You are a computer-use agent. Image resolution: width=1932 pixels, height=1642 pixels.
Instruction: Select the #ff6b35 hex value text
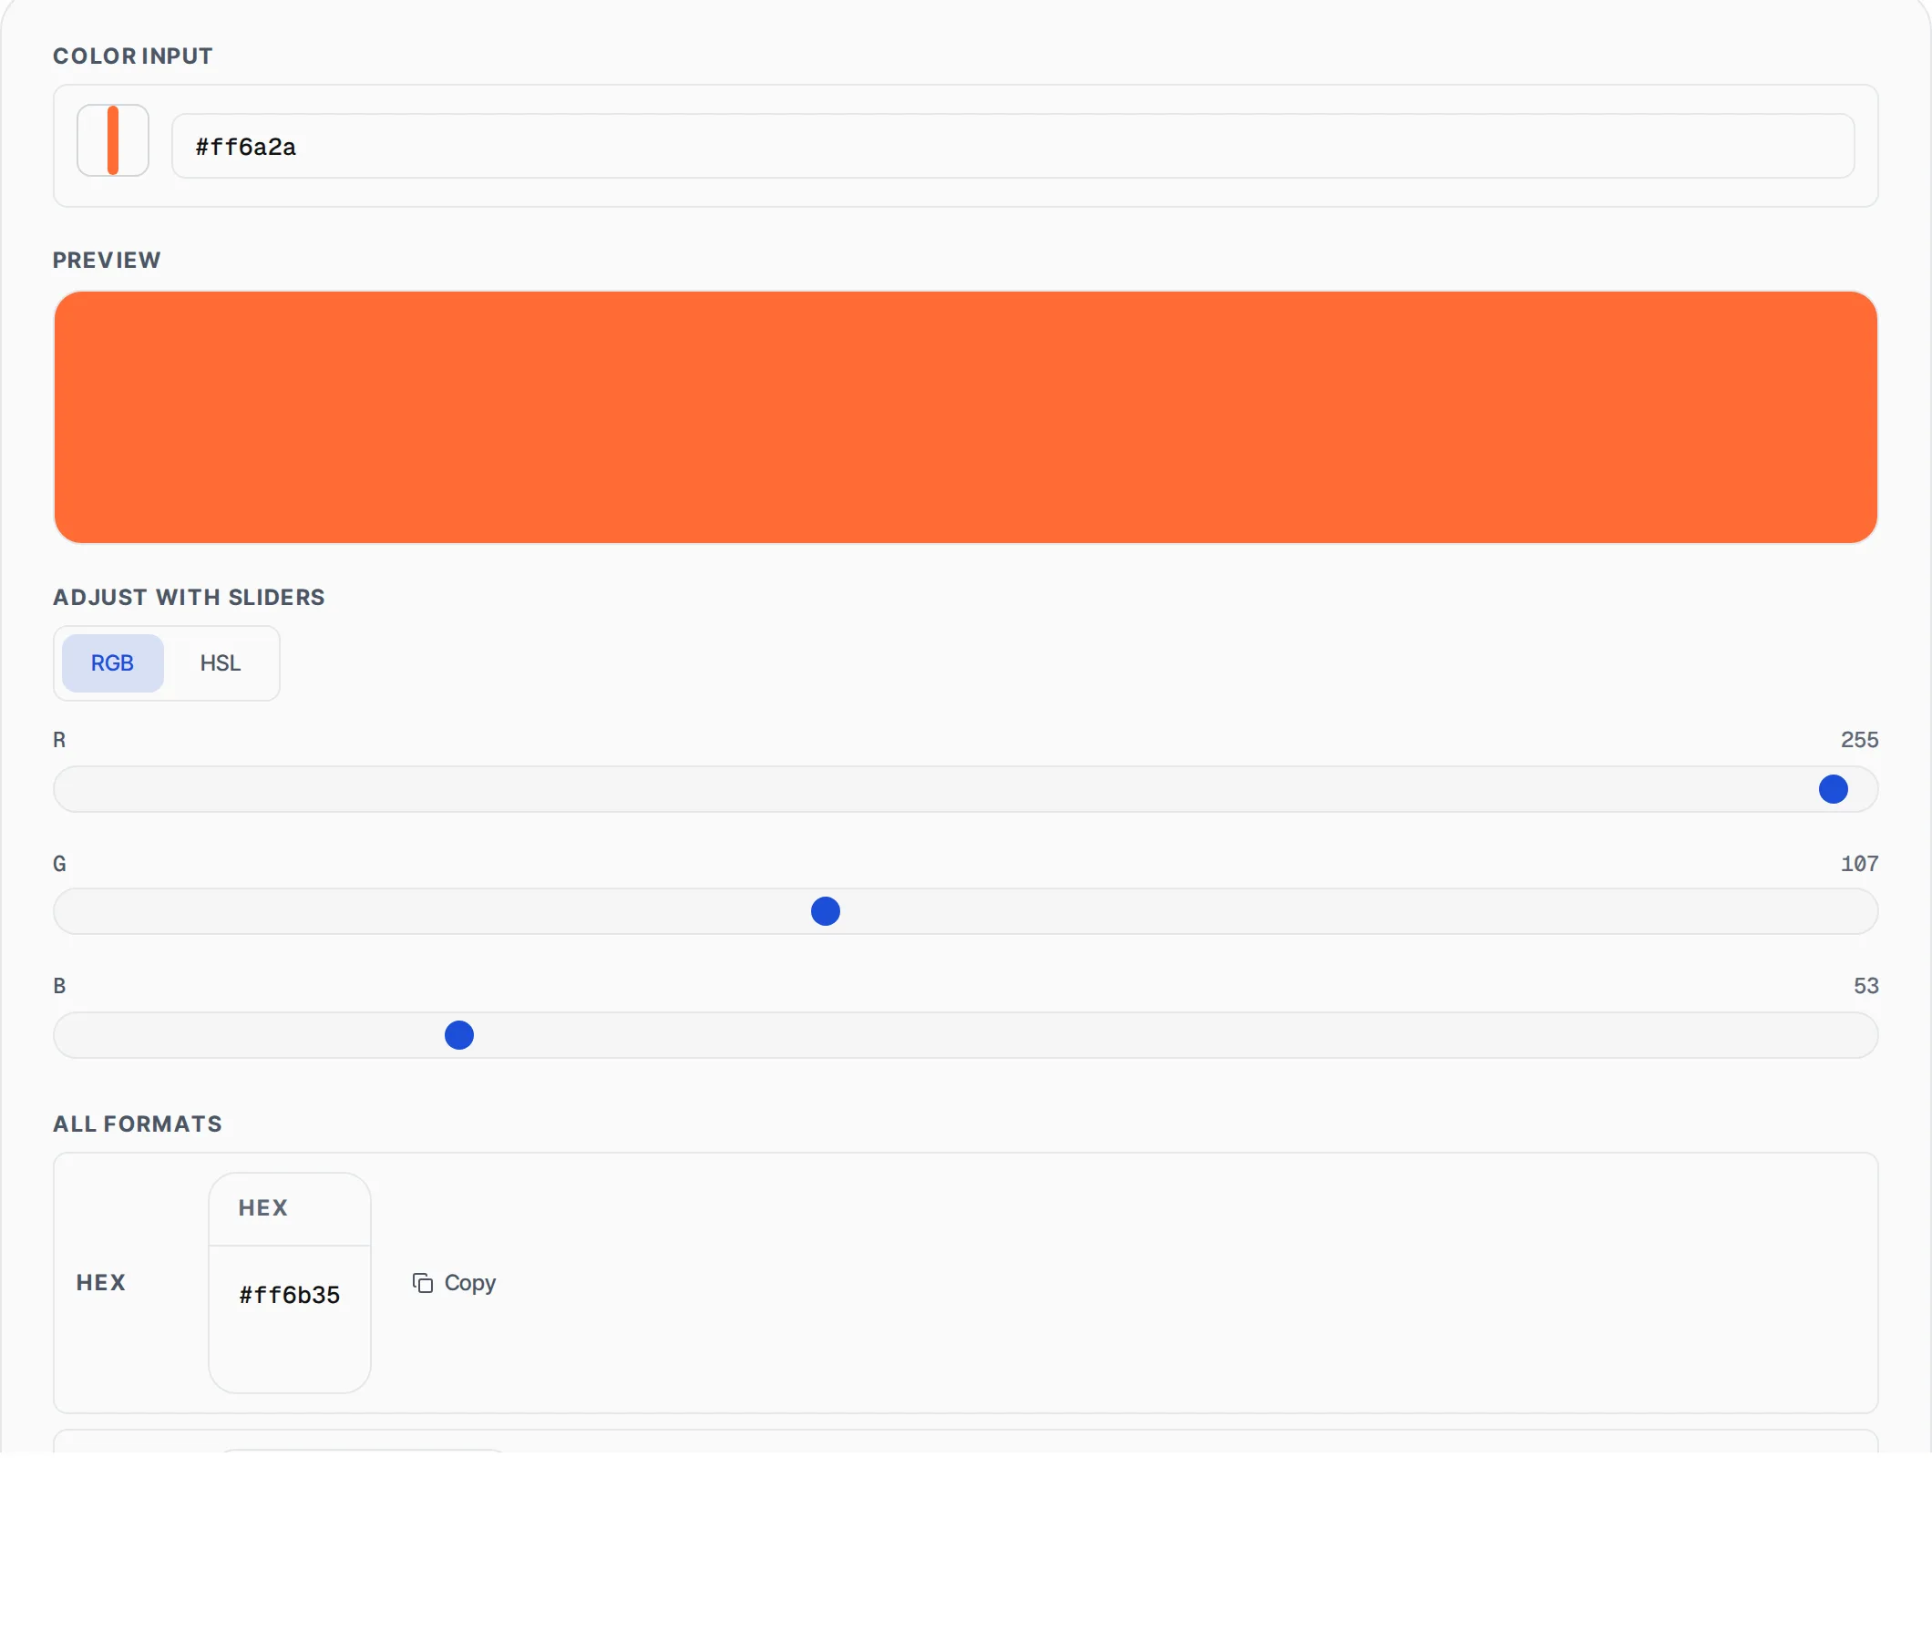(290, 1296)
